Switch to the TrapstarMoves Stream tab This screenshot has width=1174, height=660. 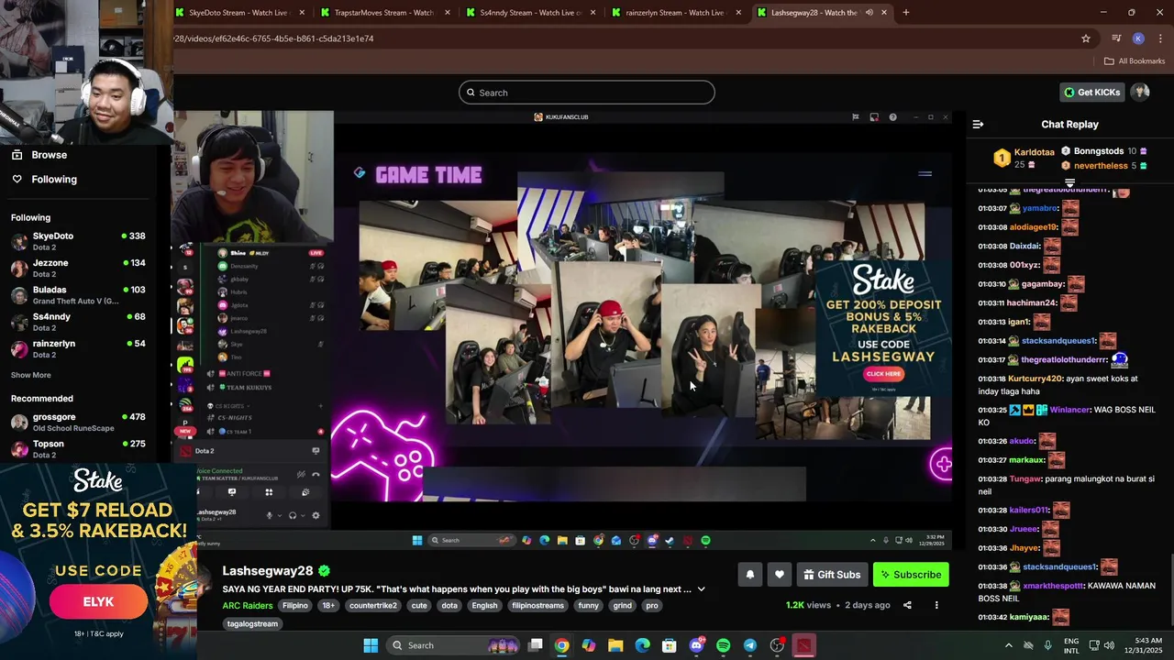(383, 13)
